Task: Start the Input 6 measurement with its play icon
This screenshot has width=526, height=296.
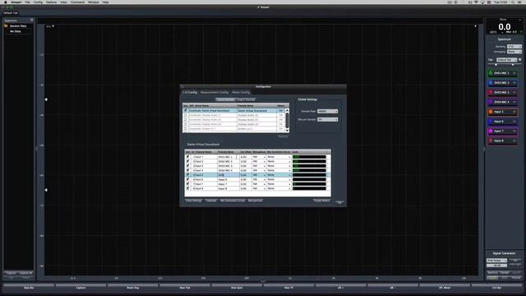Action: coord(514,122)
